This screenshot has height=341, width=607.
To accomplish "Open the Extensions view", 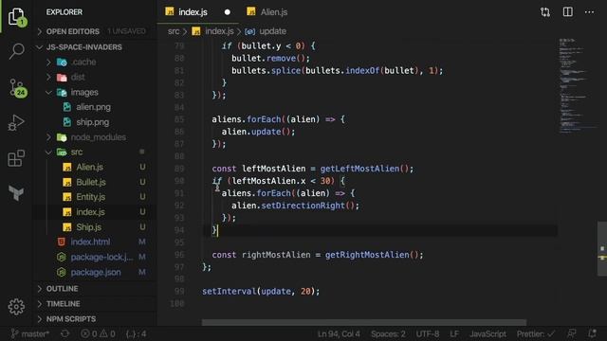I will [x=16, y=158].
